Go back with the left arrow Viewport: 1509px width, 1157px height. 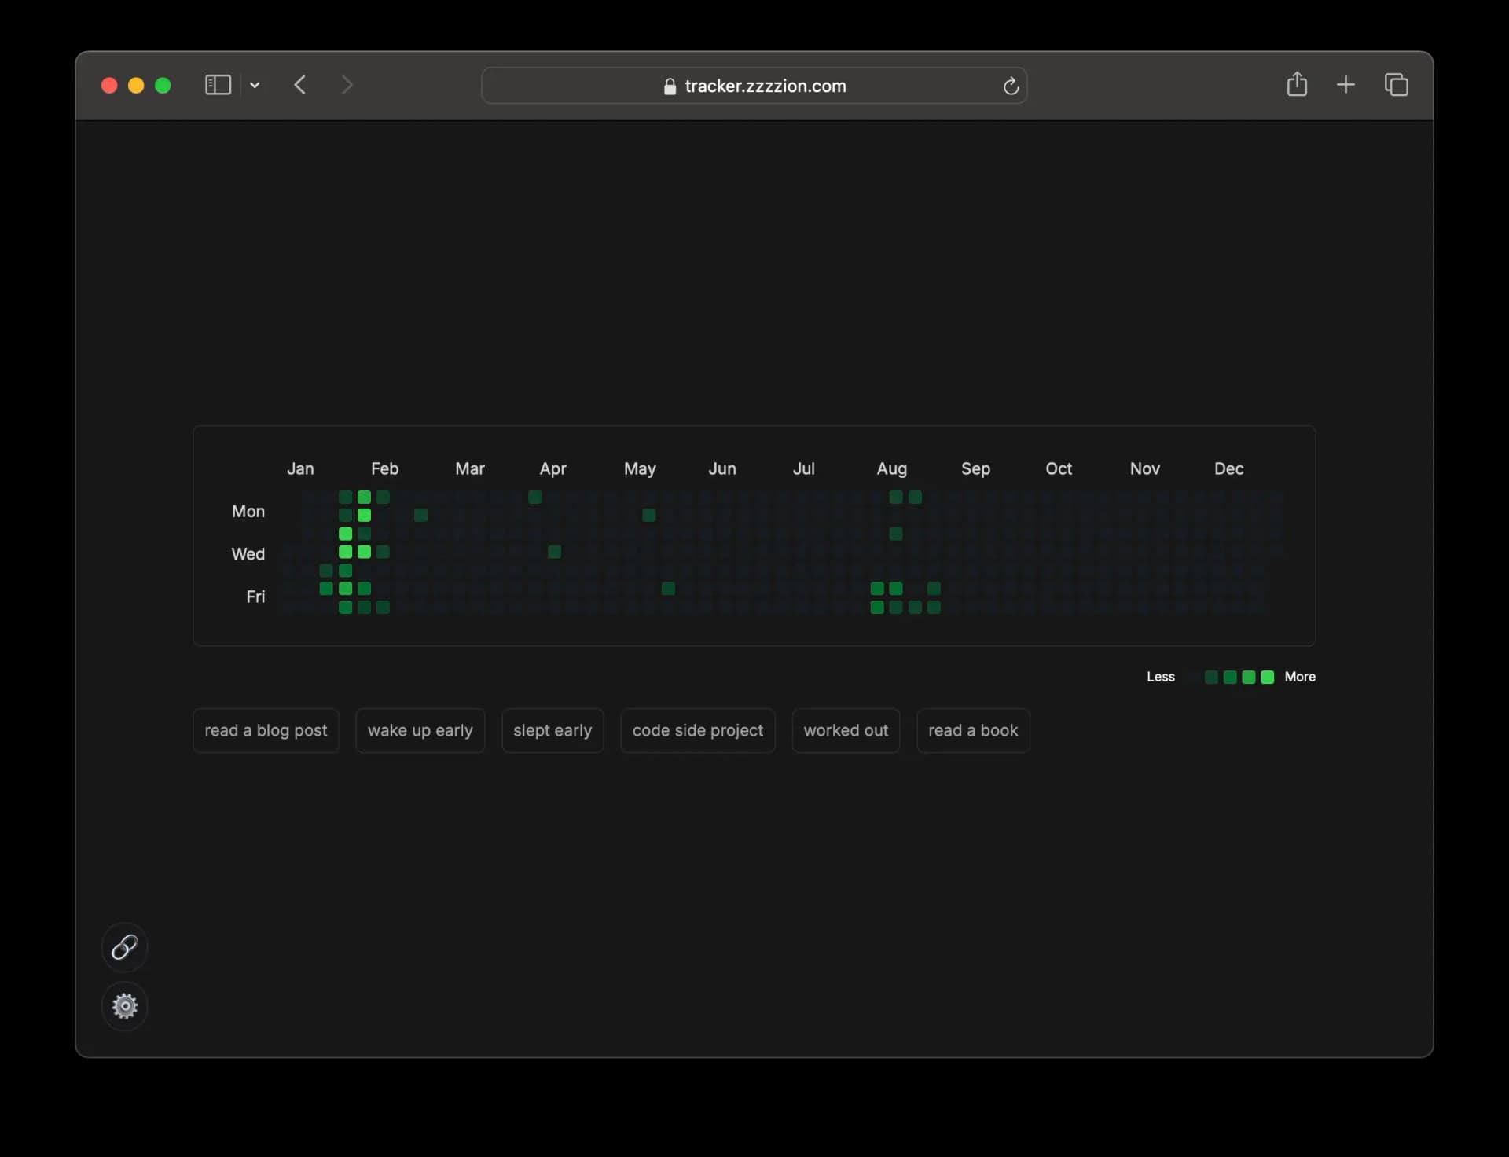(300, 85)
